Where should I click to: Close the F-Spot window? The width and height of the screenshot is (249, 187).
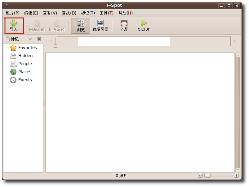(237, 6)
